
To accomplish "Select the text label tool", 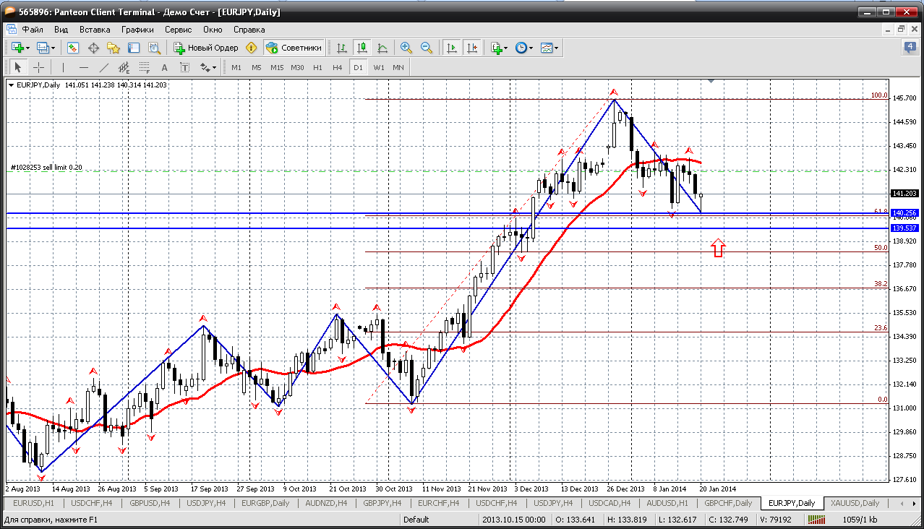I will point(184,67).
